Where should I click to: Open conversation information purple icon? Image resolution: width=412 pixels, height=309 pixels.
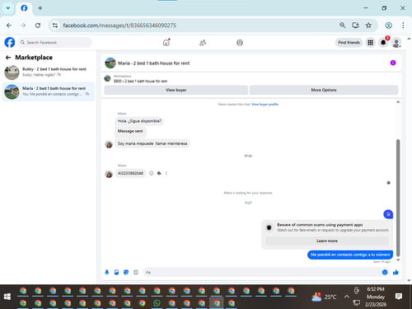393,63
